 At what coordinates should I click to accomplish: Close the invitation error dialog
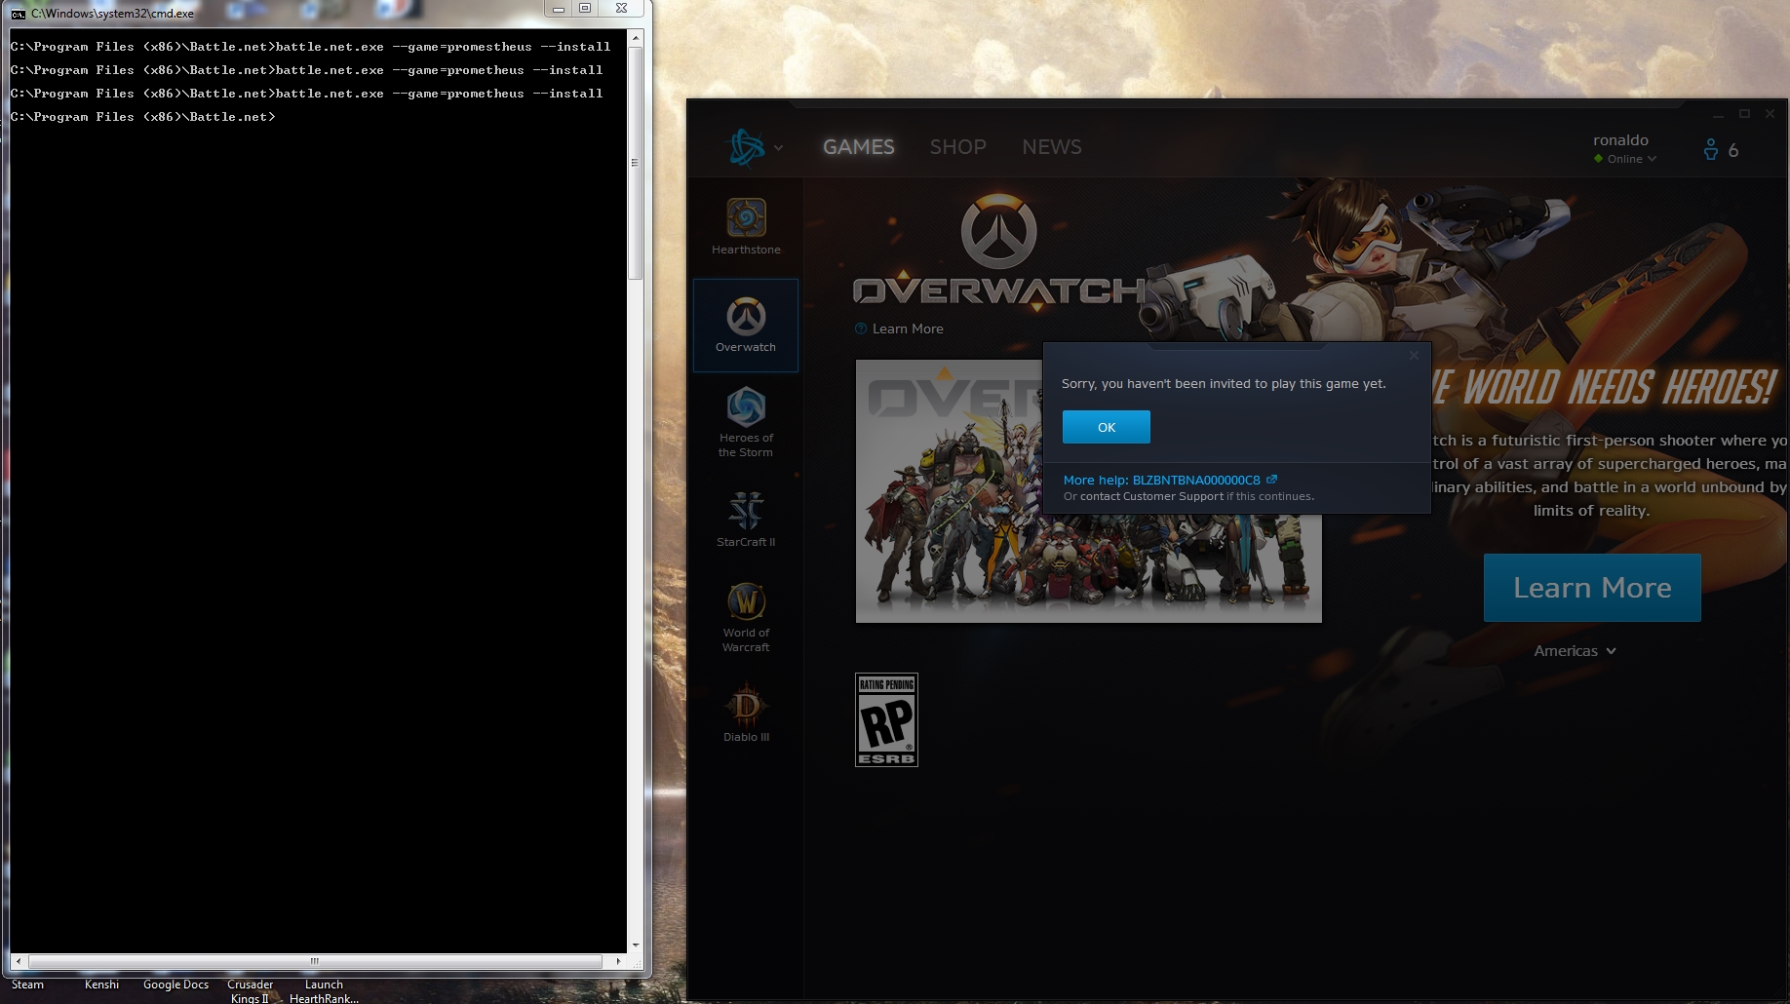(1414, 356)
